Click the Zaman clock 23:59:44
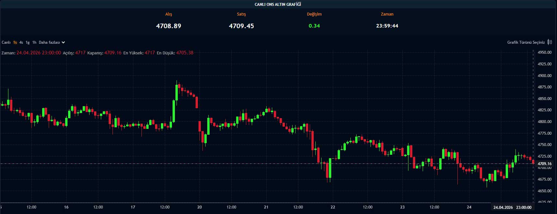The width and height of the screenshot is (557, 214). point(387,26)
